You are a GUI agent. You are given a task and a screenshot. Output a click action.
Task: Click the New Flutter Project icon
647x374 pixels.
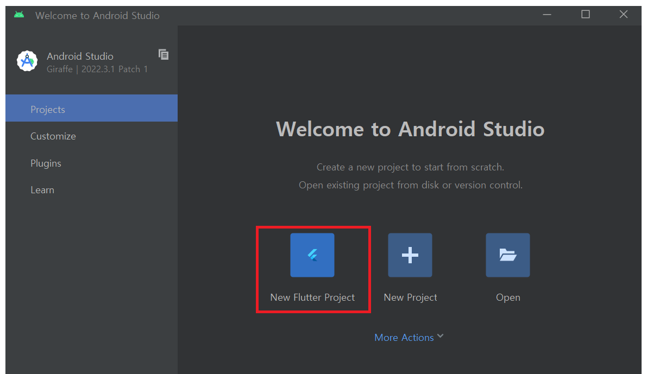(x=312, y=255)
